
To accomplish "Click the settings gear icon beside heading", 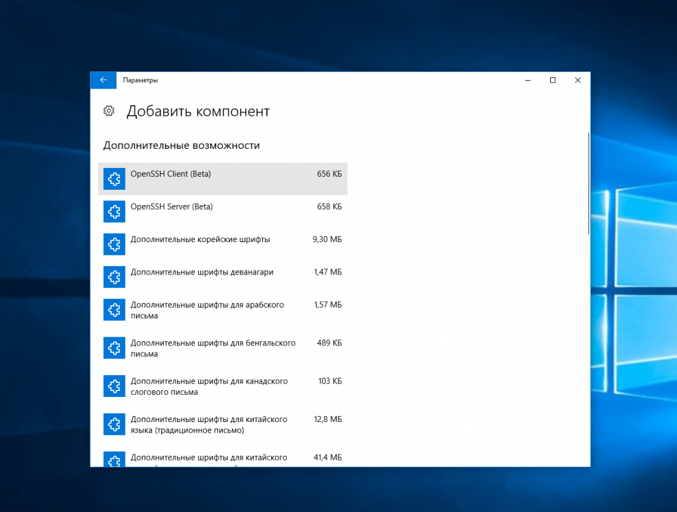I will (x=109, y=111).
